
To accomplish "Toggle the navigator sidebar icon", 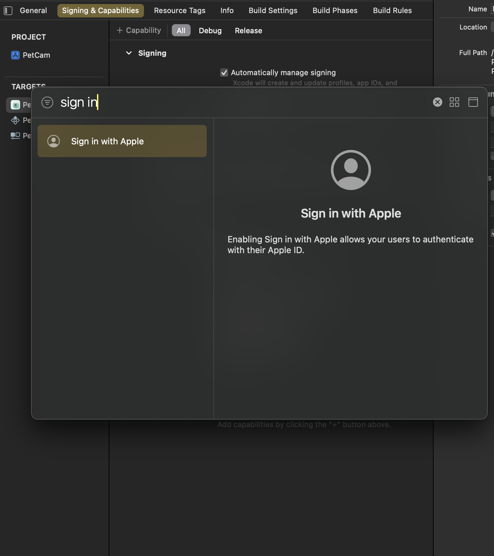I will (x=8, y=11).
